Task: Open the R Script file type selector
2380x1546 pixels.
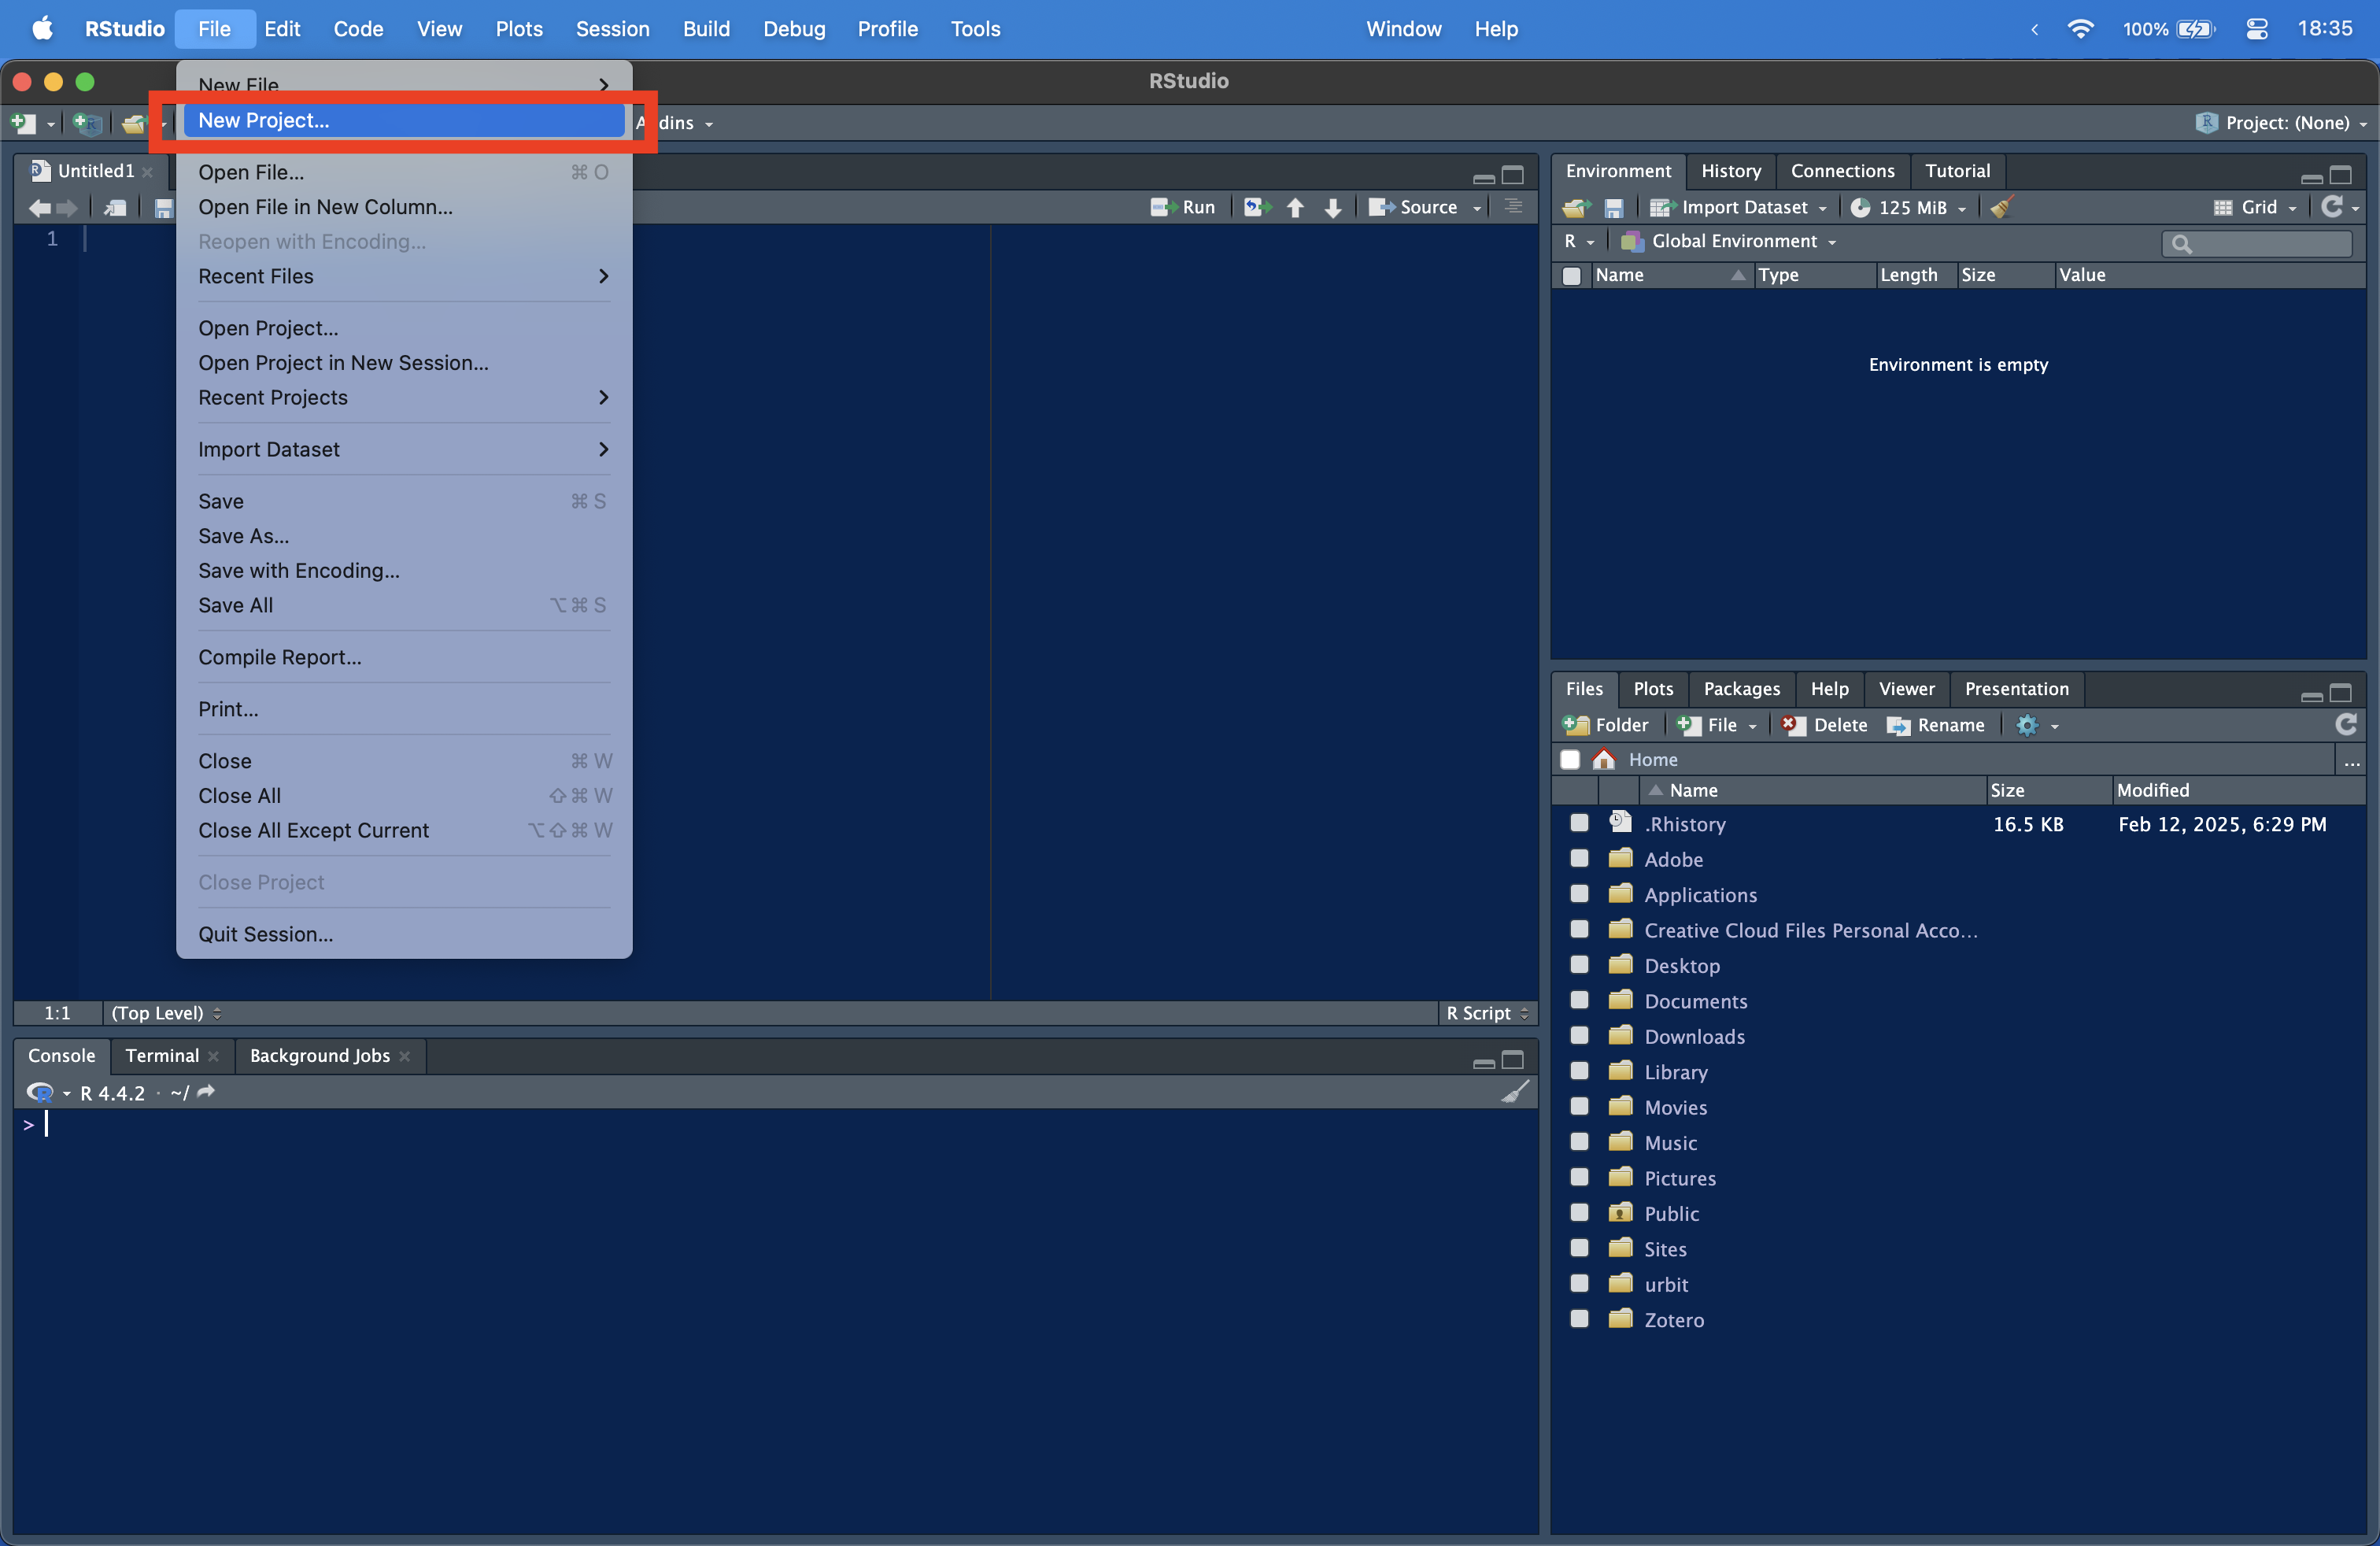Action: pyautogui.click(x=1487, y=1013)
